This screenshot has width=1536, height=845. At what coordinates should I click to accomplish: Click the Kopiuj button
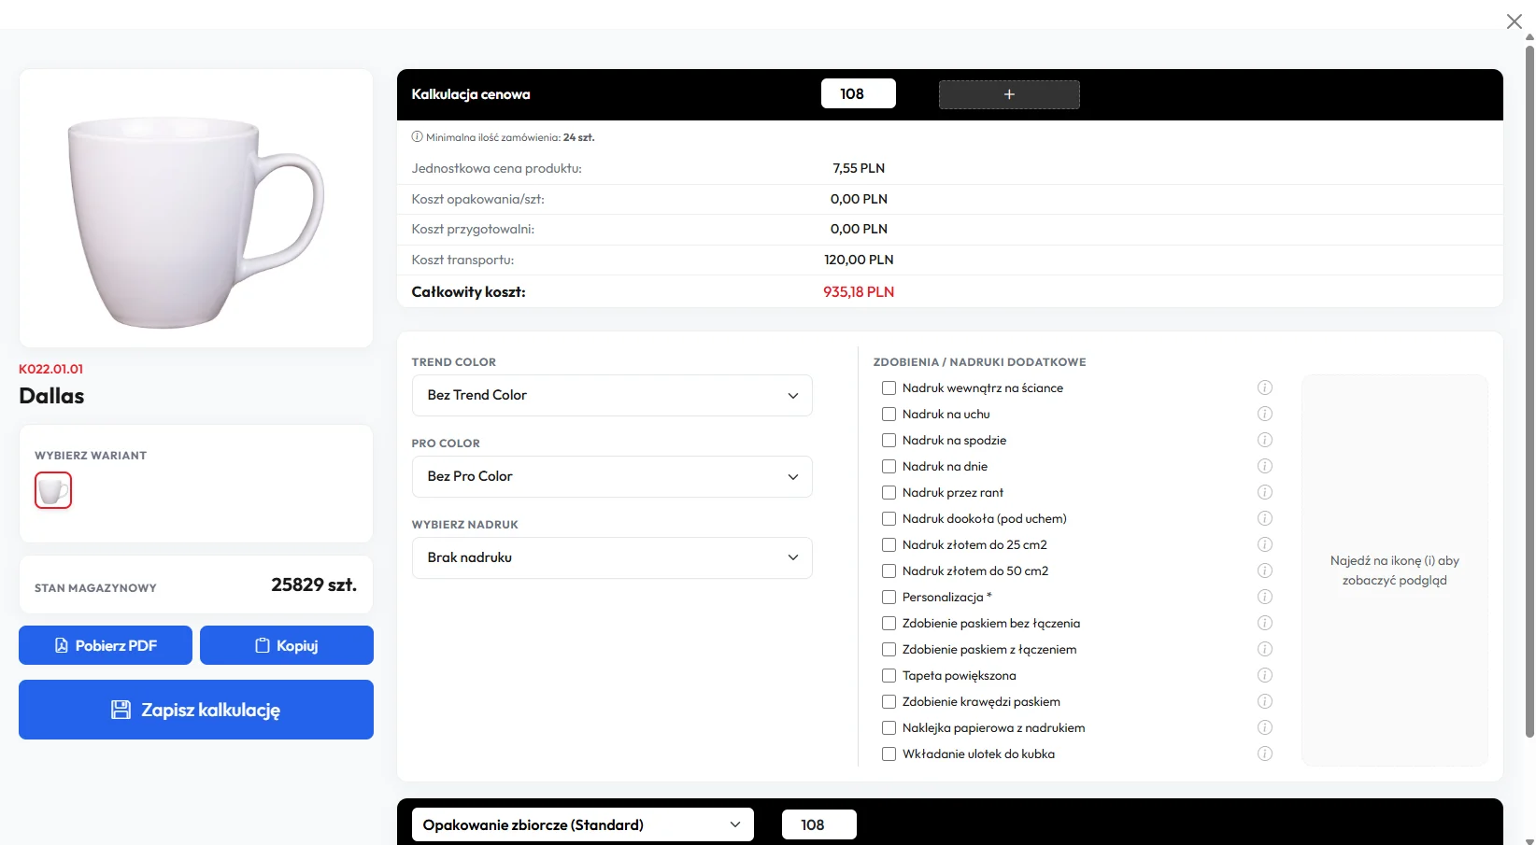coord(287,645)
